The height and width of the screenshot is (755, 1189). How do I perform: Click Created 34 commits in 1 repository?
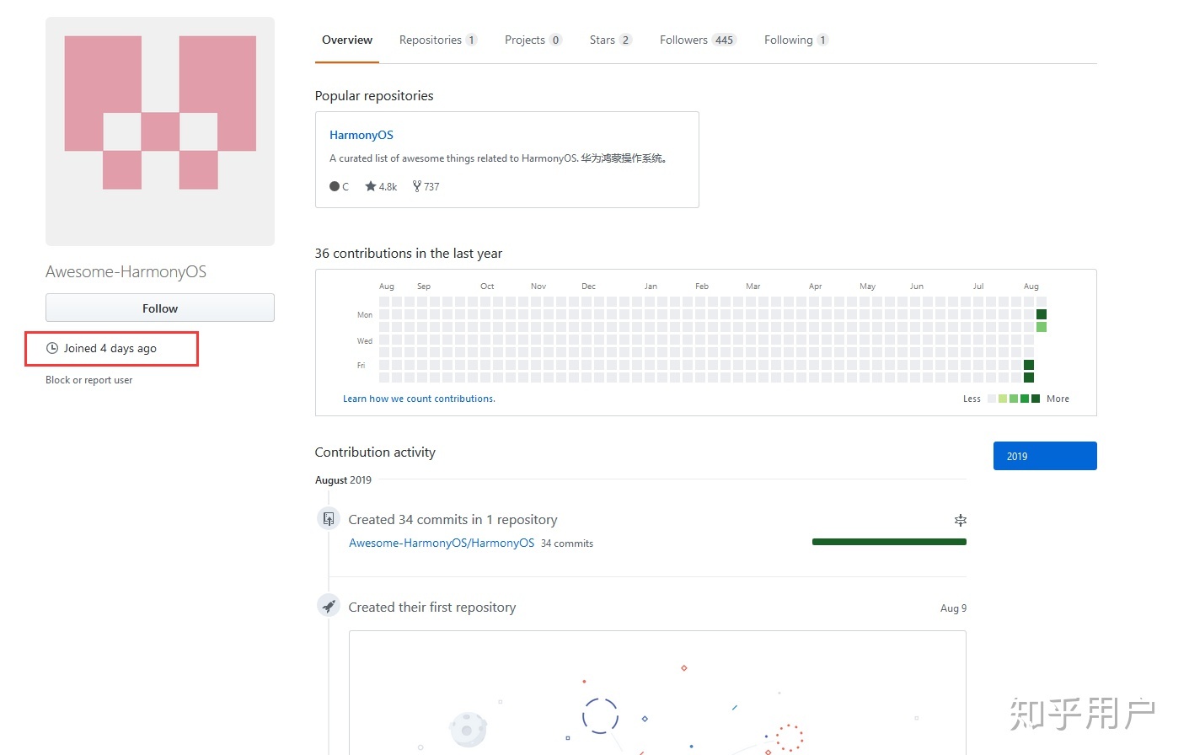click(453, 520)
